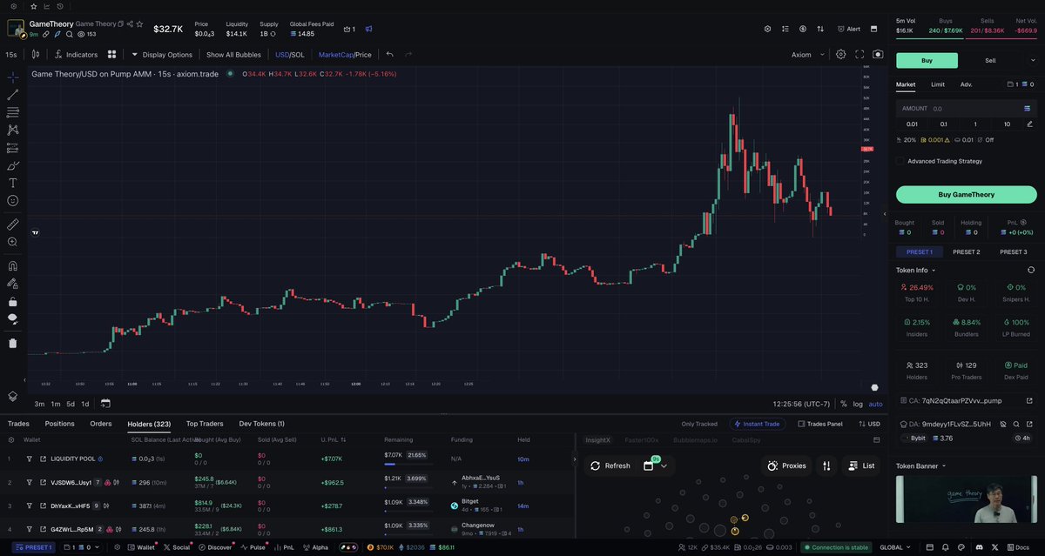
Task: Open Proxies in bubble map
Action: tap(786, 466)
